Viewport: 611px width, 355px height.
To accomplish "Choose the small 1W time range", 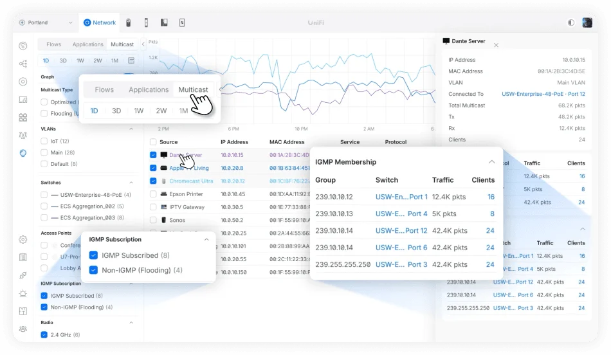I will click(x=80, y=60).
